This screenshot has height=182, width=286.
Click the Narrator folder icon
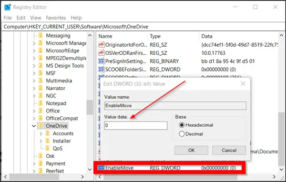pyautogui.click(x=41, y=88)
